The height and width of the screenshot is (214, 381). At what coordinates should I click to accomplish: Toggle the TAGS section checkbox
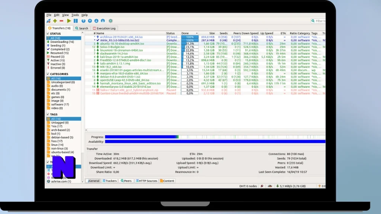[x=48, y=114]
